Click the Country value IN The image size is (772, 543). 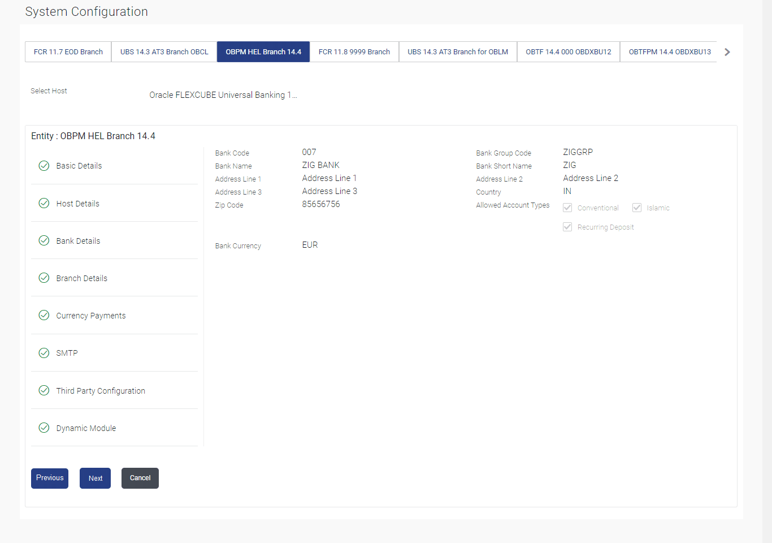[567, 191]
